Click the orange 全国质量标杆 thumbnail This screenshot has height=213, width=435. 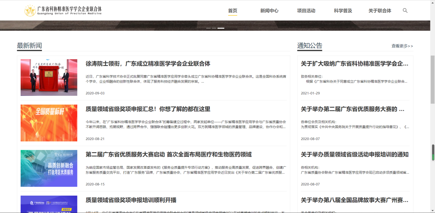[x=49, y=123]
